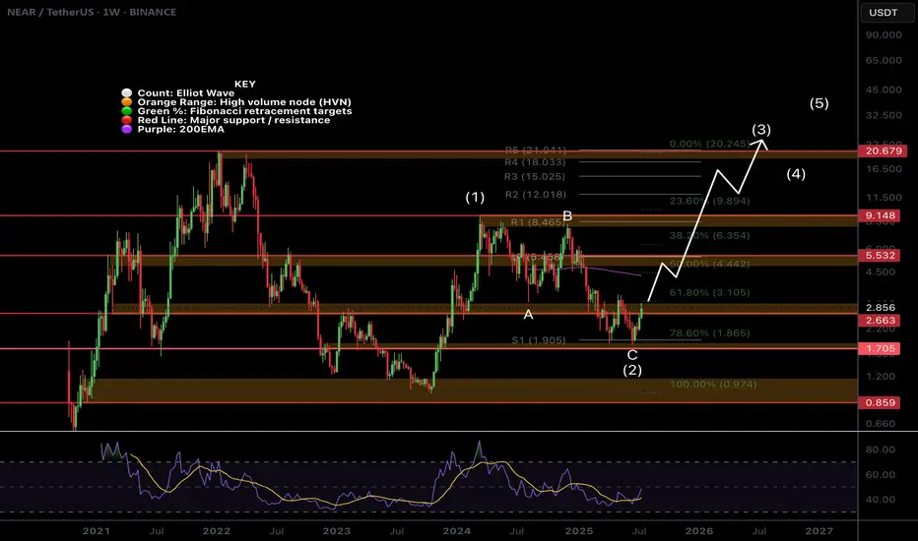Click "Red Line: Major support / resistance" text
This screenshot has height=541, width=918.
(233, 120)
